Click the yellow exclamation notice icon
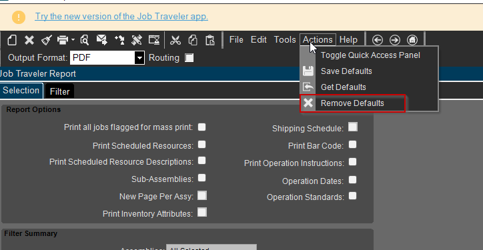This screenshot has width=483, height=250. pos(19,17)
